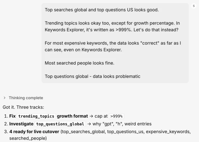This screenshot has width=199, height=142.
Task: Click the "weird entries" text in item two
Action: (138, 124)
